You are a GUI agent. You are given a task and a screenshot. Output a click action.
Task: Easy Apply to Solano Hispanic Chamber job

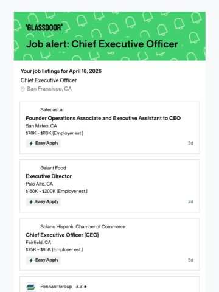click(43, 260)
